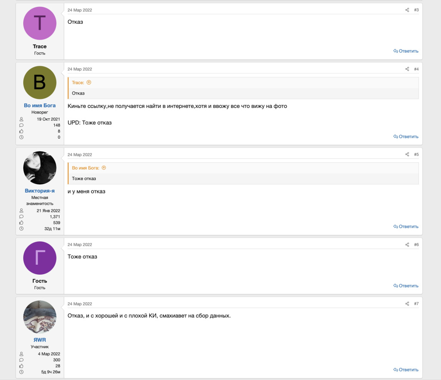This screenshot has width=441, height=380.
Task: Click share icon on post #6
Action: tap(407, 245)
